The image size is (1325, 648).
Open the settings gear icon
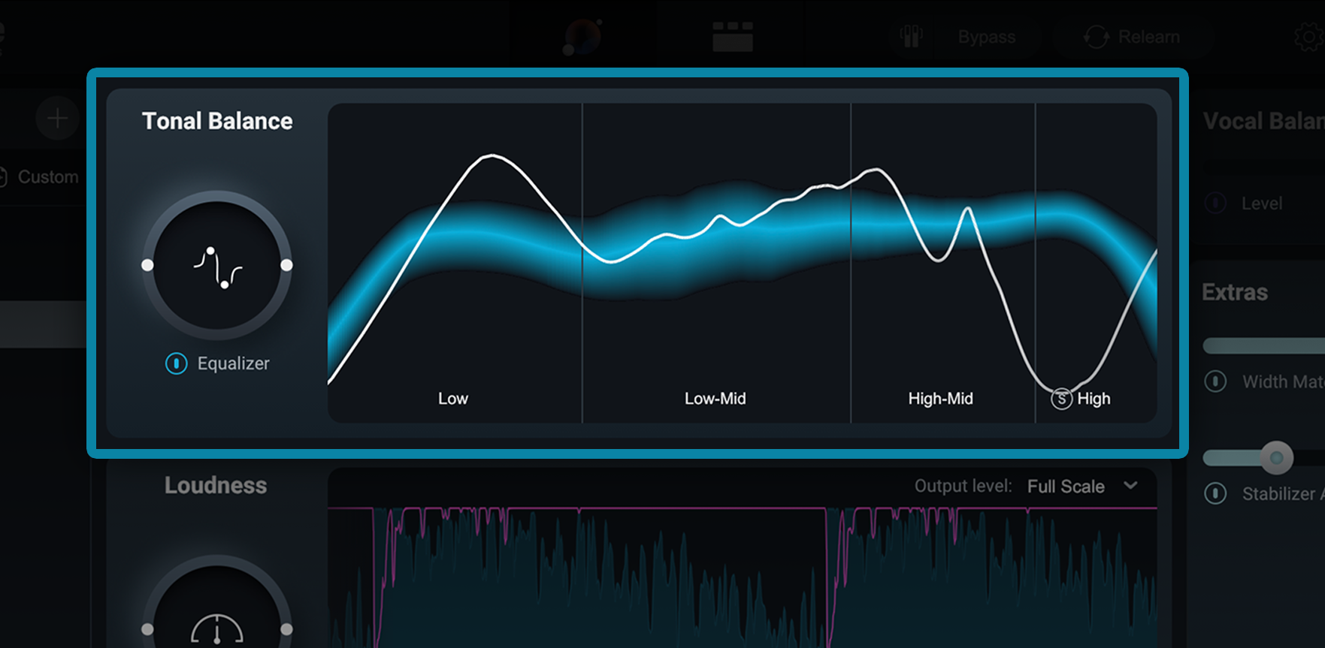pyautogui.click(x=1311, y=38)
